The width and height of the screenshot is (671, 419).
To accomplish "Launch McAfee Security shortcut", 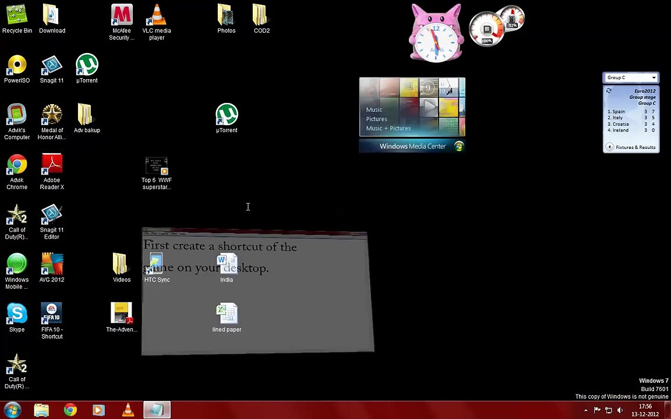I will pyautogui.click(x=122, y=22).
